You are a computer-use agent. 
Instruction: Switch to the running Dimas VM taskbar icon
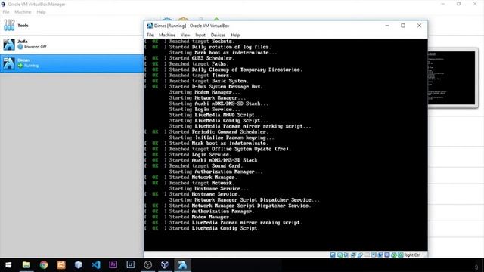(x=182, y=265)
